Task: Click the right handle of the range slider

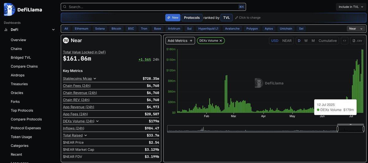Action: pos(364,129)
